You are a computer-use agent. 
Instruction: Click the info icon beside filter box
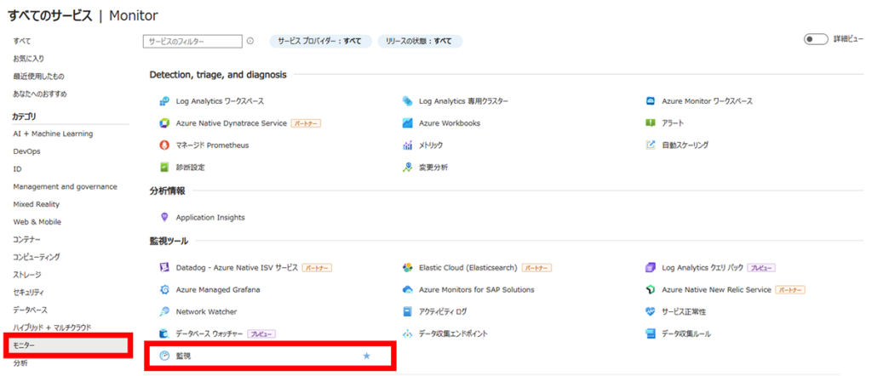coord(250,41)
